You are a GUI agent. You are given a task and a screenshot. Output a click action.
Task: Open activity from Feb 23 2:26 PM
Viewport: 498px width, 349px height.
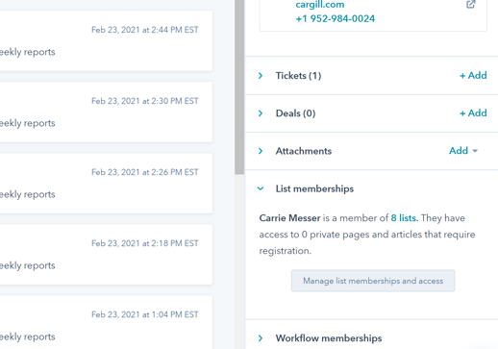(x=106, y=184)
